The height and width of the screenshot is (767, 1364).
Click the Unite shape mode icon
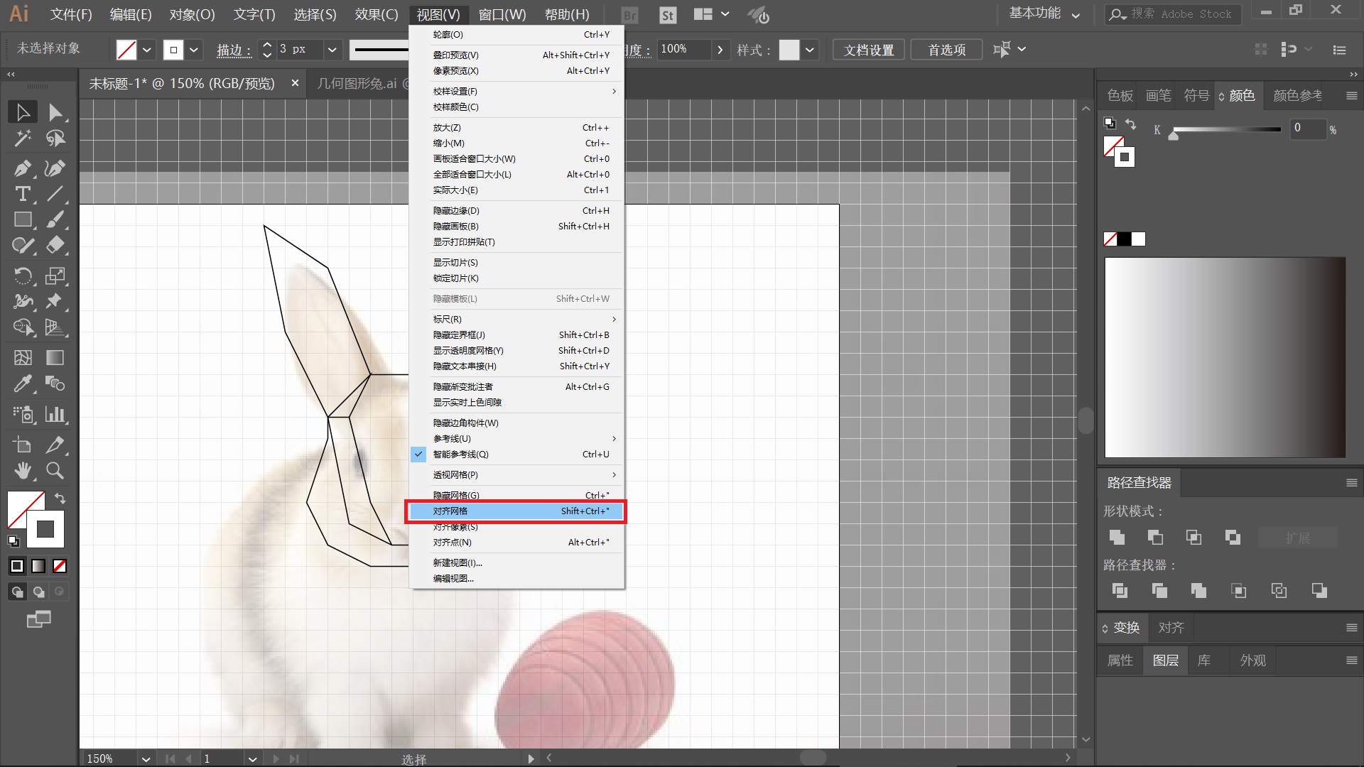tap(1117, 538)
